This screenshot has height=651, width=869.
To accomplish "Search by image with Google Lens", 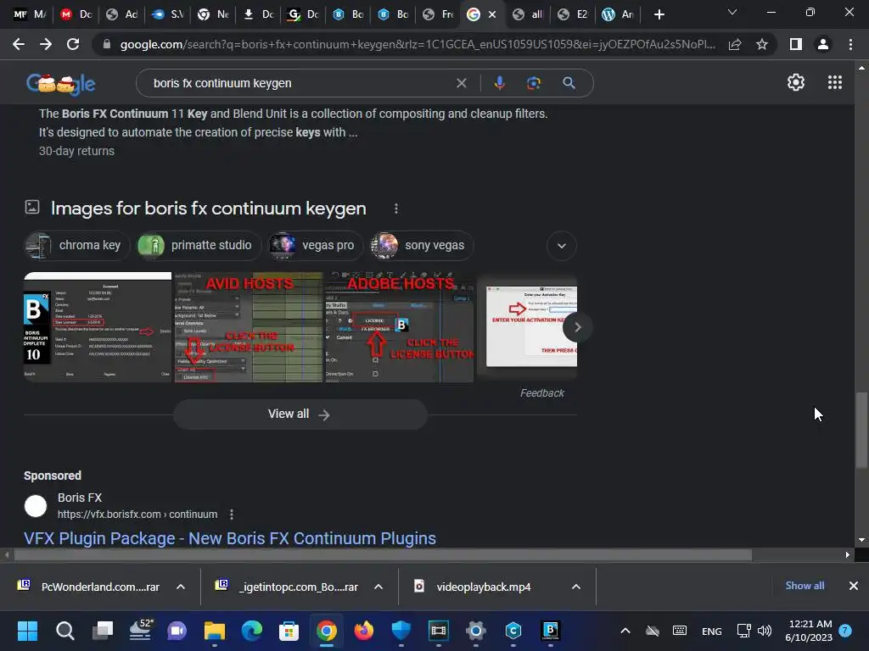I will tap(534, 83).
